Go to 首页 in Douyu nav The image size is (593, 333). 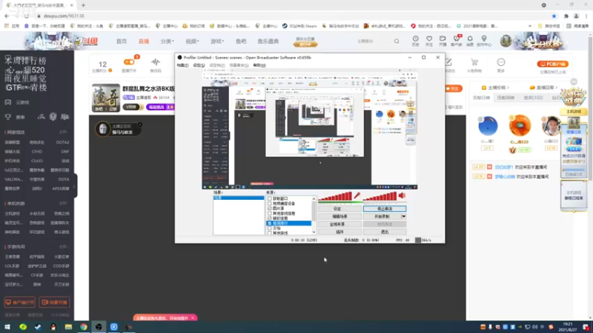click(122, 41)
